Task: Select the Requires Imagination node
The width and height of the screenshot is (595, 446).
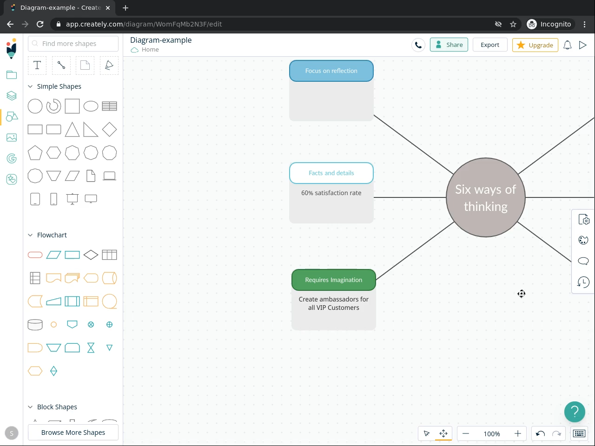Action: [334, 280]
